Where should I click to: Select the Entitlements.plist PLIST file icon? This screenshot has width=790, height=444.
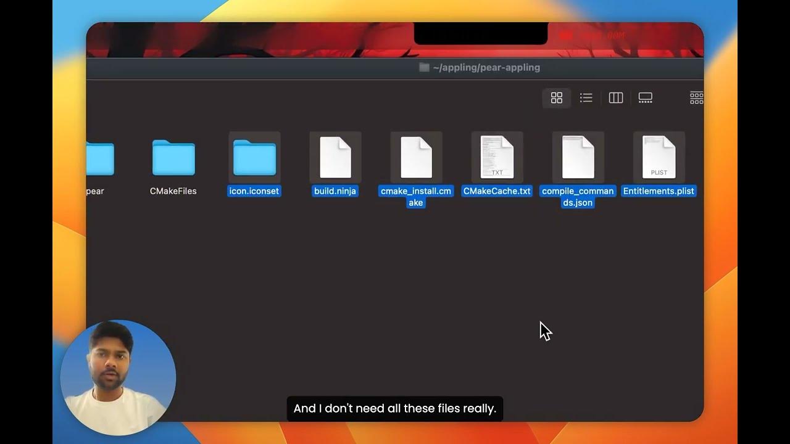(659, 156)
